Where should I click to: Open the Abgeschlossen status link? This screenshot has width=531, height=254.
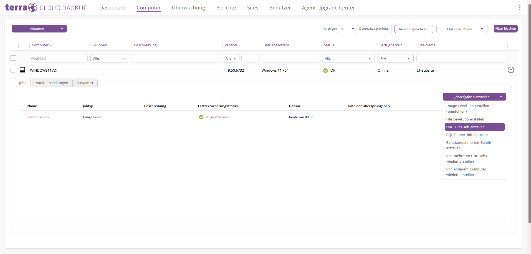(218, 117)
